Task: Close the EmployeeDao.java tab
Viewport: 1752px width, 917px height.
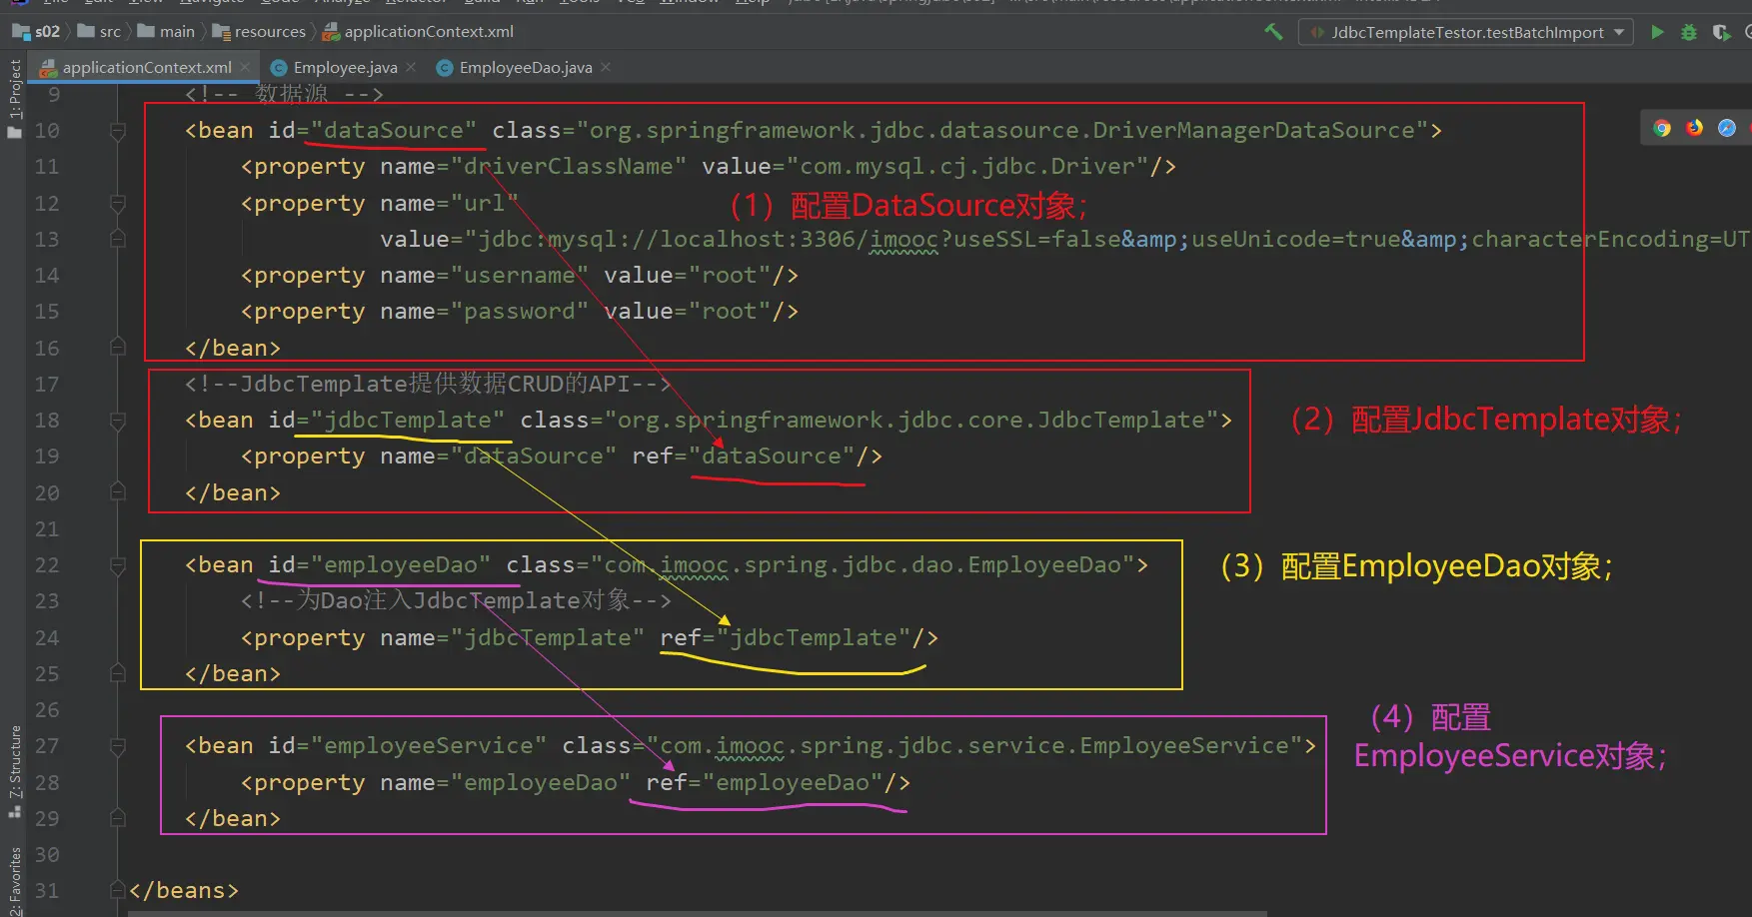Action: coord(606,67)
